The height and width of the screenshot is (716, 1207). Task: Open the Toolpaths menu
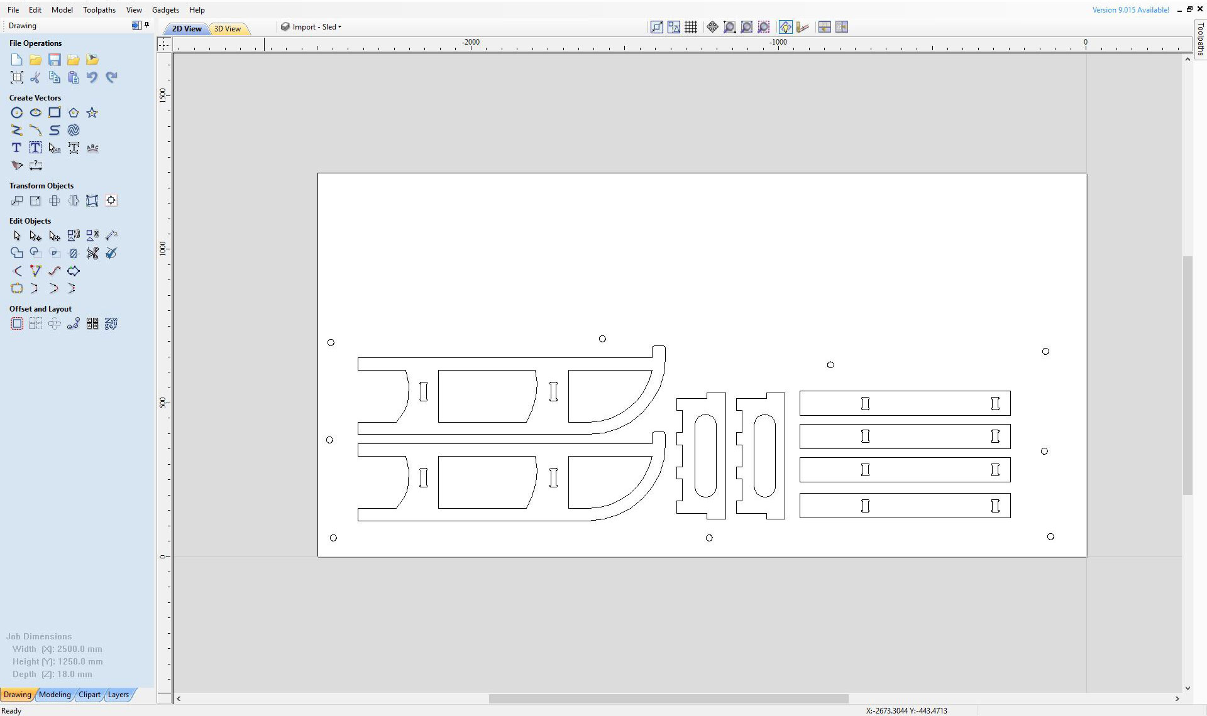(x=99, y=10)
